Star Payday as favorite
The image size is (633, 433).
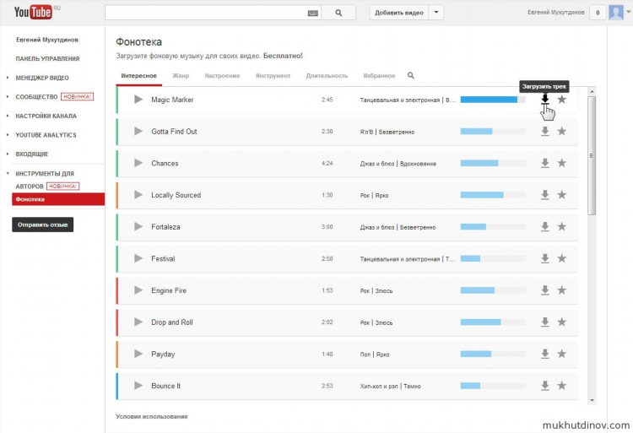tap(562, 354)
